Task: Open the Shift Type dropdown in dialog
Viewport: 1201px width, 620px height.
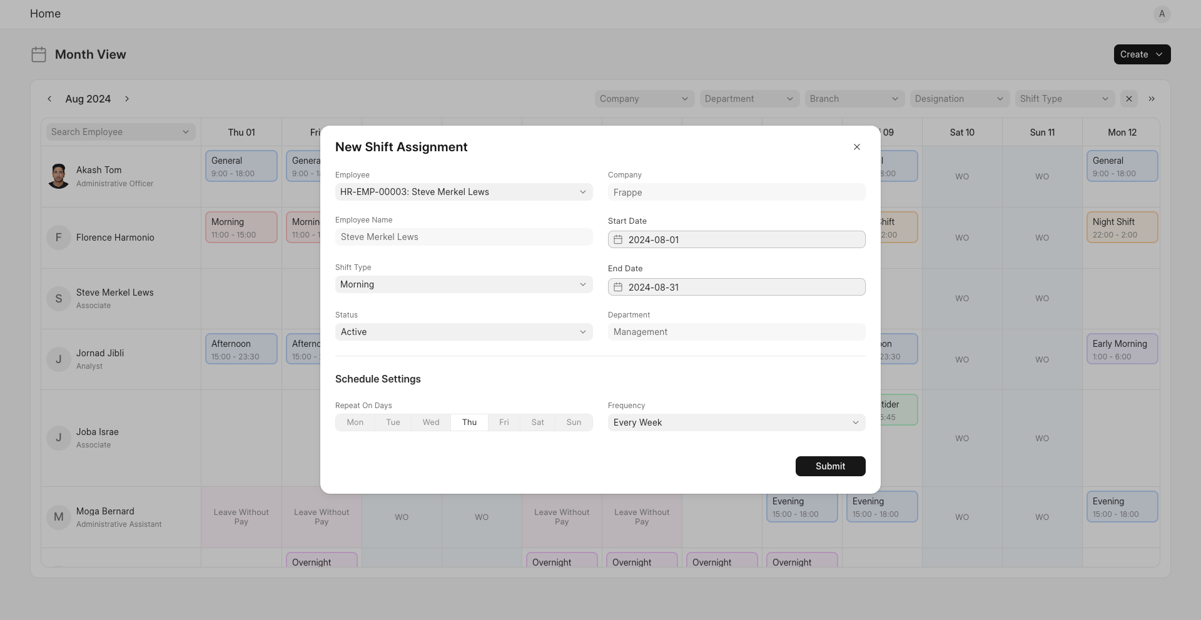Action: click(464, 284)
